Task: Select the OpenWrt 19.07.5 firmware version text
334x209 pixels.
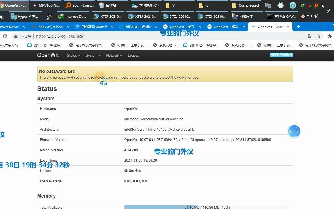Action: [197, 140]
